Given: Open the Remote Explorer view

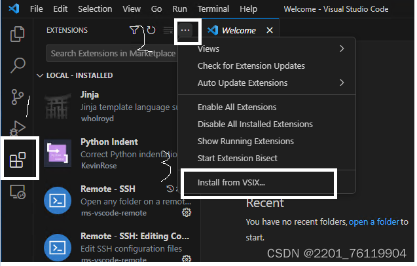Looking at the screenshot, I should [18, 192].
